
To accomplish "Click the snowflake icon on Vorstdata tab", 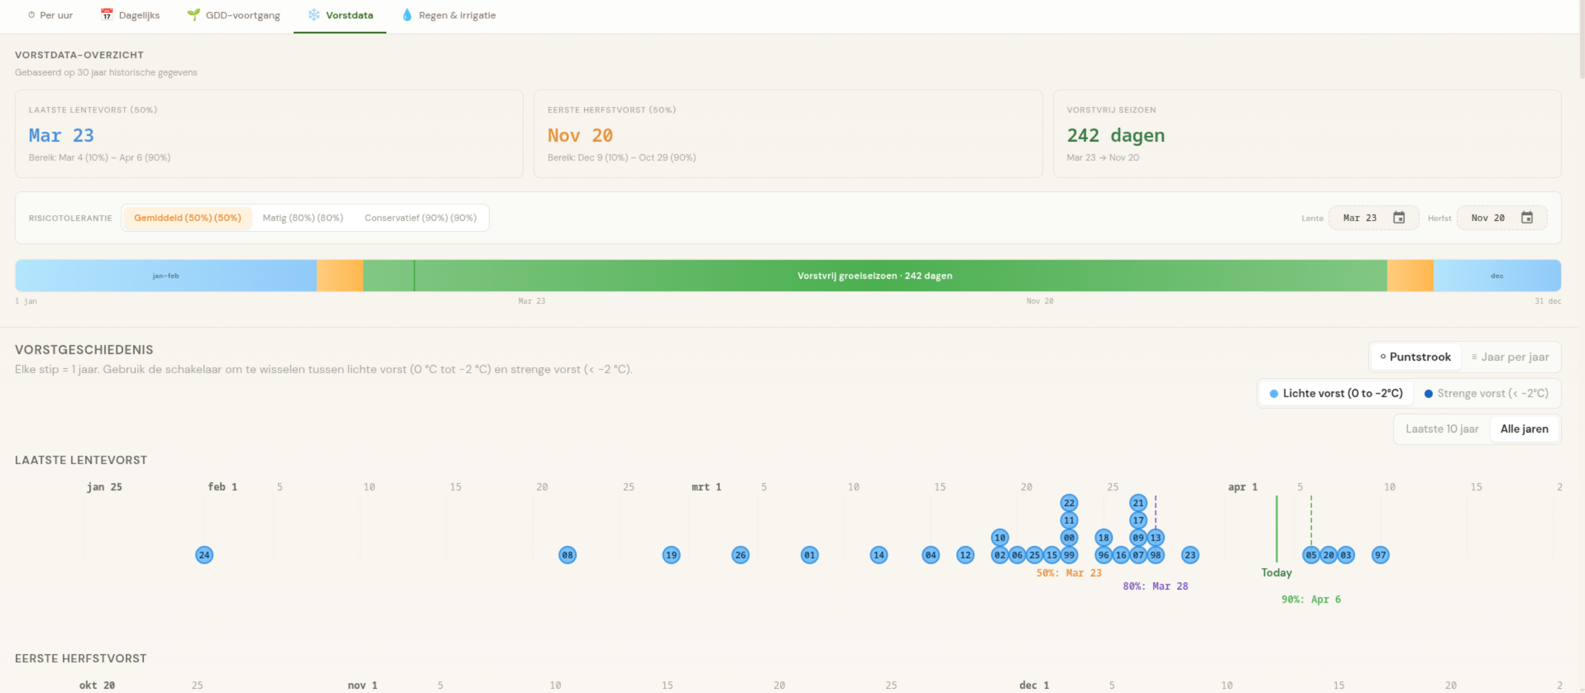I will (314, 15).
